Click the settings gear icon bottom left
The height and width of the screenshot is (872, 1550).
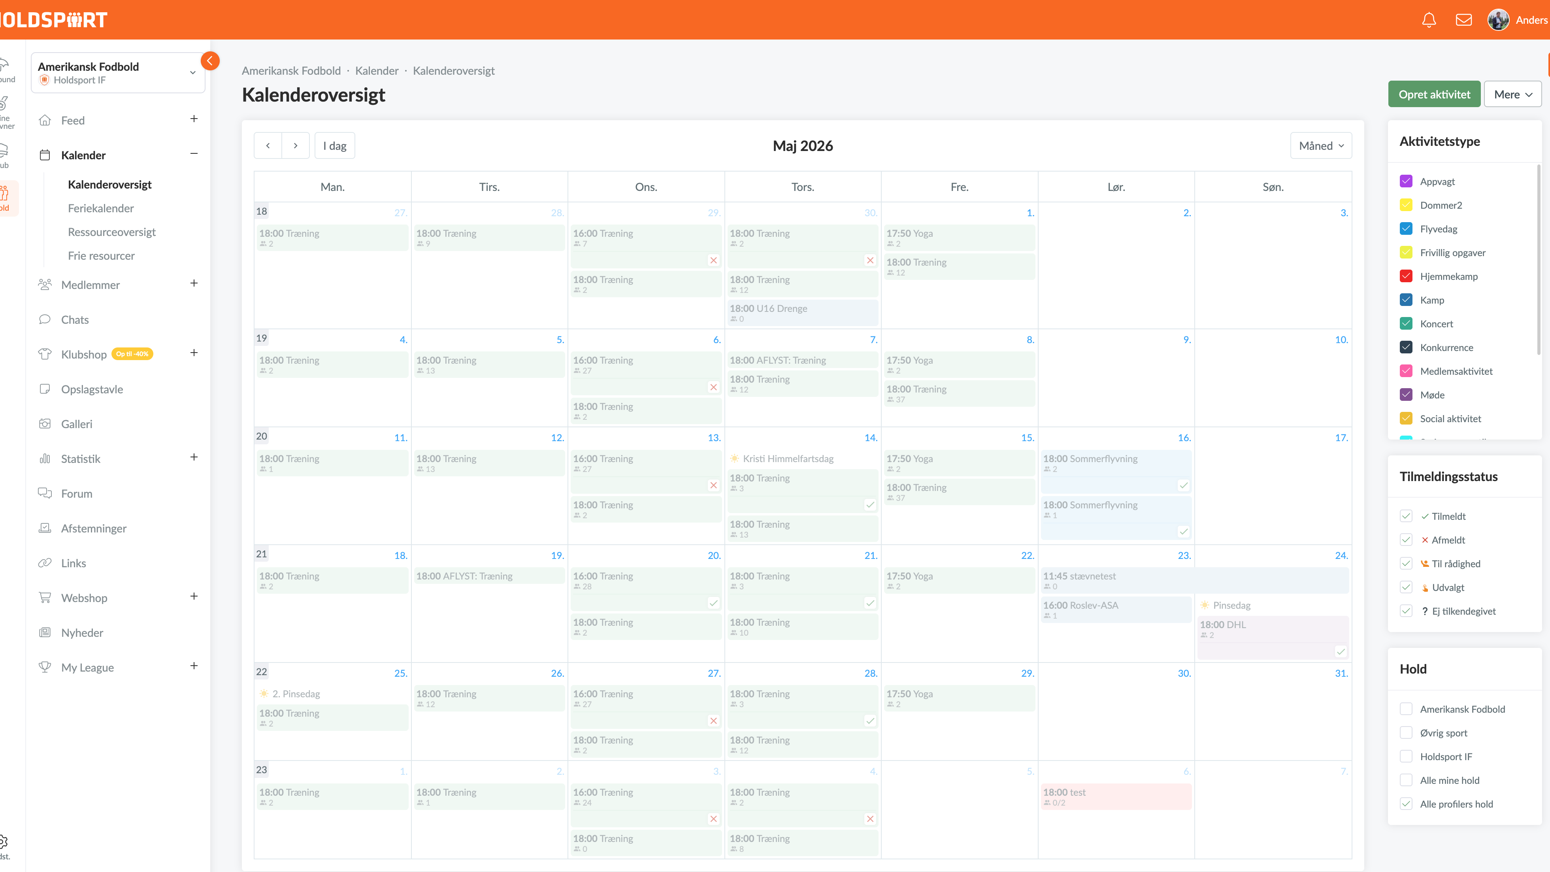tap(4, 841)
